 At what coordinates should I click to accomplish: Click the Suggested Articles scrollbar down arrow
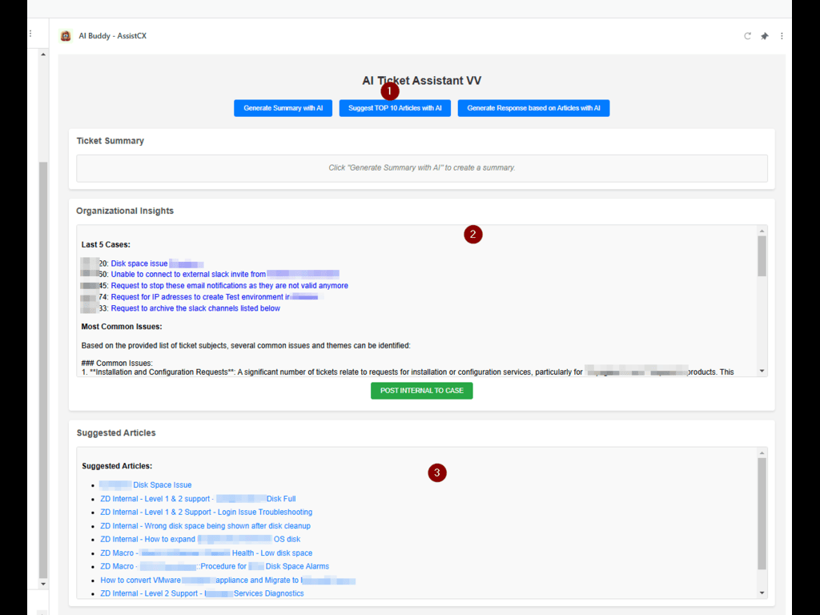click(x=762, y=593)
